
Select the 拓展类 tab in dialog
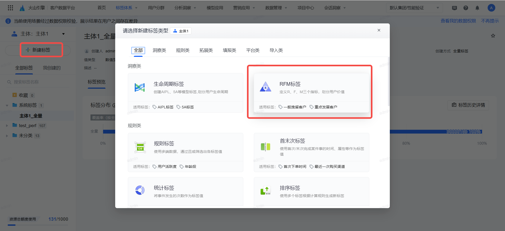point(206,50)
